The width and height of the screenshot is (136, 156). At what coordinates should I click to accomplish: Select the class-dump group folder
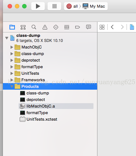click(50, 54)
